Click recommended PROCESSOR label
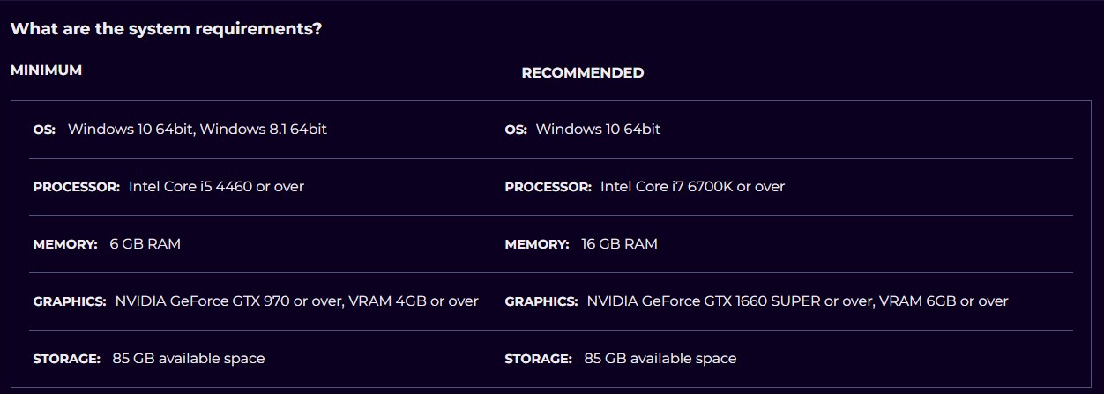The width and height of the screenshot is (1104, 394). point(548,187)
